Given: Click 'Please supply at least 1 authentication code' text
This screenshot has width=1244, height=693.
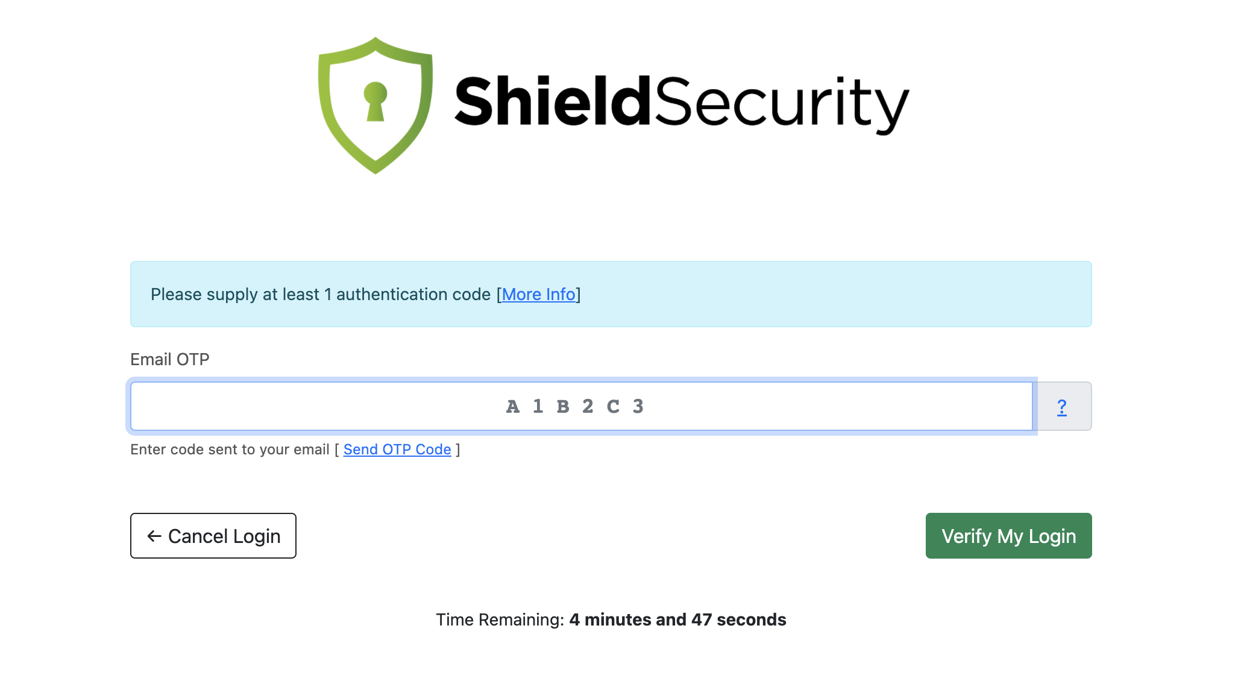Looking at the screenshot, I should 319,294.
